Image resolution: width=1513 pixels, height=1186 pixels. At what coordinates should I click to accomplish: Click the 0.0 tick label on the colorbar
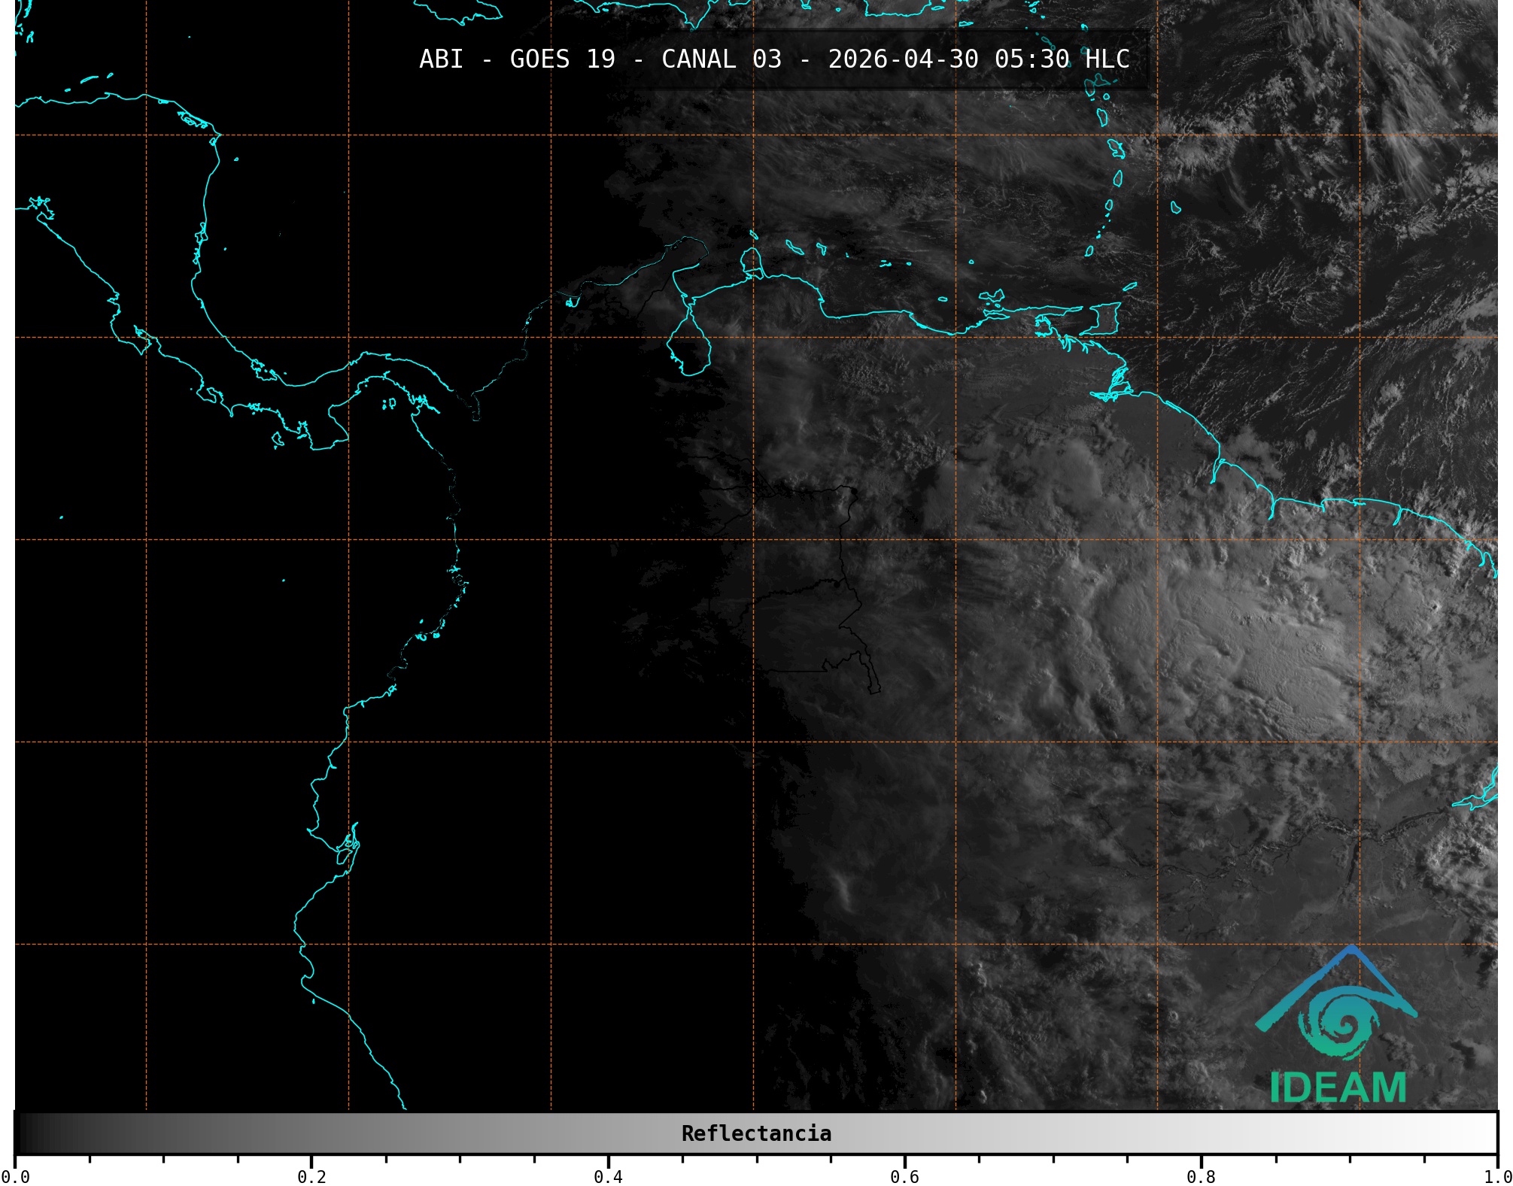(x=15, y=1176)
